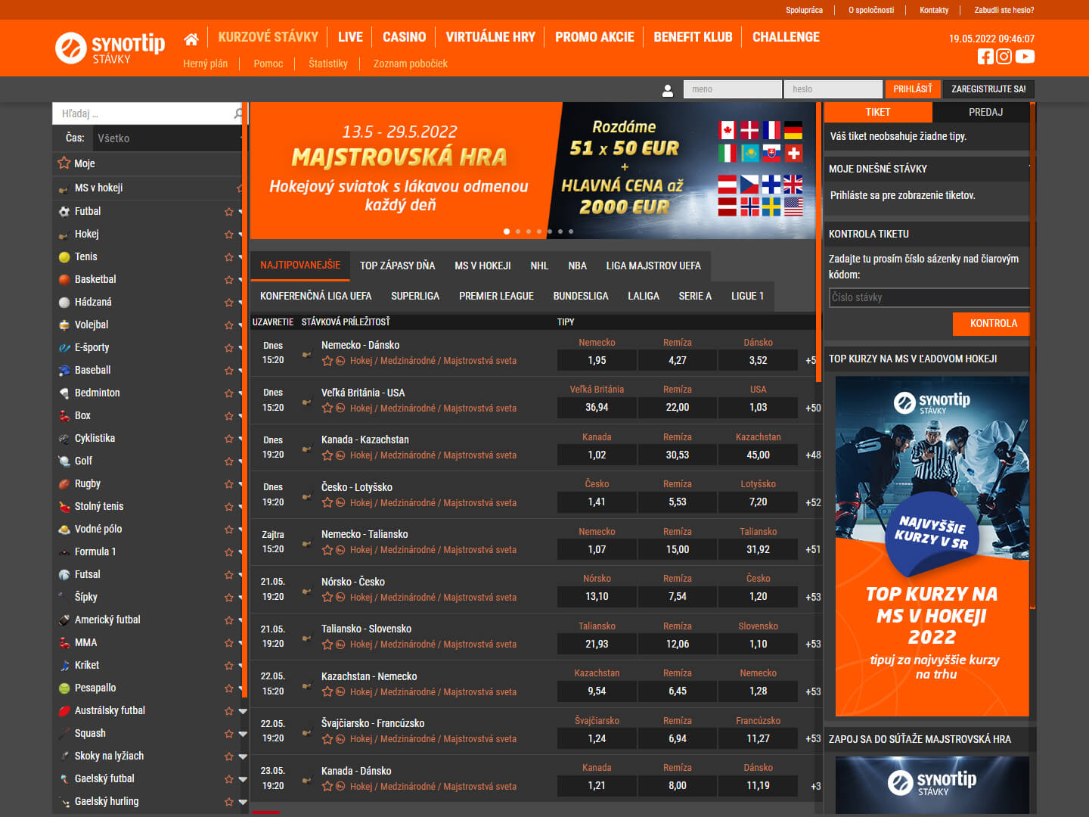Focus the meno username field
This screenshot has height=817, width=1089.
coord(732,89)
